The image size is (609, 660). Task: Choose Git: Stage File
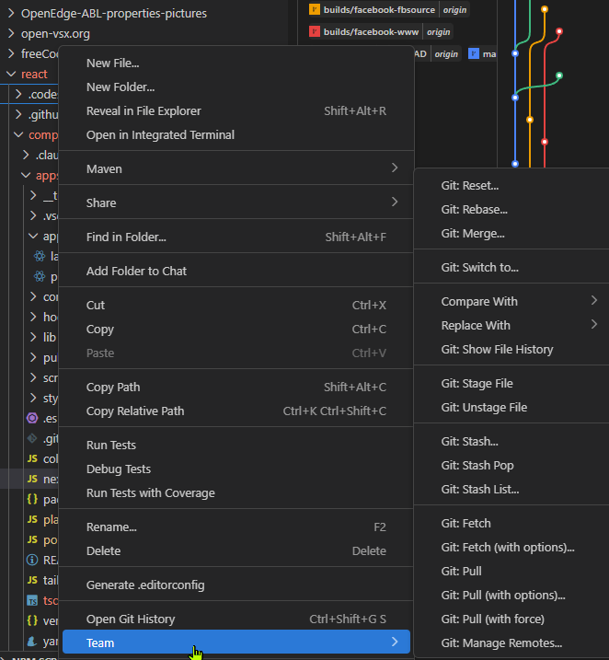[x=513, y=384]
